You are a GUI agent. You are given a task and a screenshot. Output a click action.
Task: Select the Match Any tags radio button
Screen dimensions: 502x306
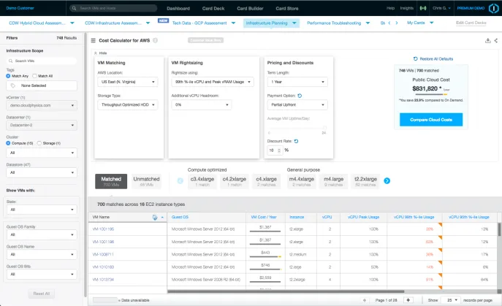(8, 76)
